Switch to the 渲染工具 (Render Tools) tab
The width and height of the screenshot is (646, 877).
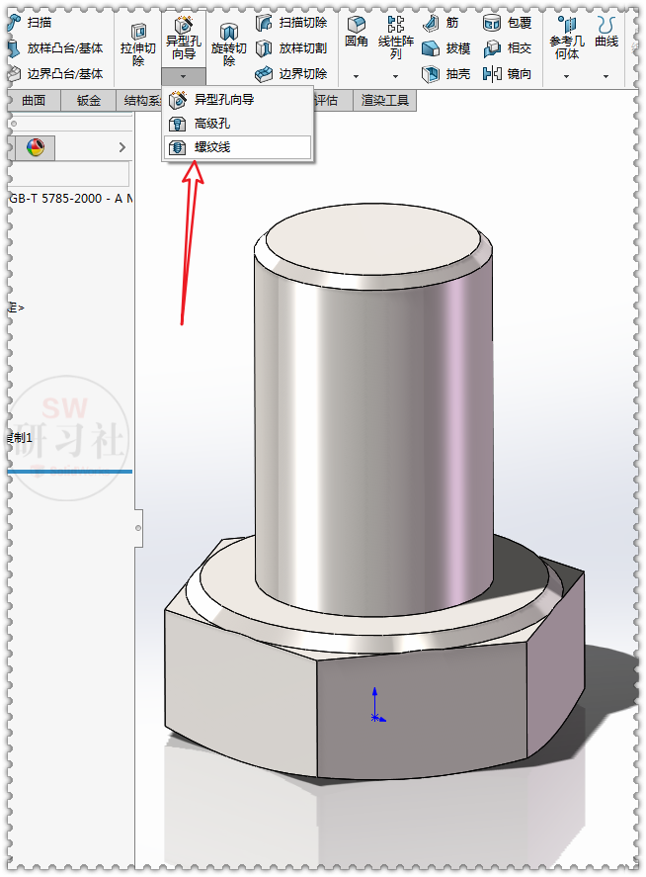tap(384, 100)
